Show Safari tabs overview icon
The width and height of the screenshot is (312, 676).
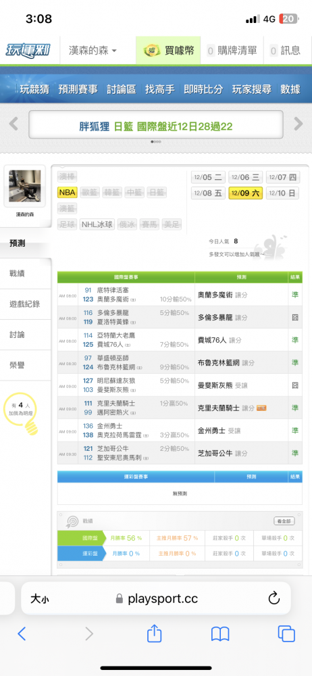286,633
